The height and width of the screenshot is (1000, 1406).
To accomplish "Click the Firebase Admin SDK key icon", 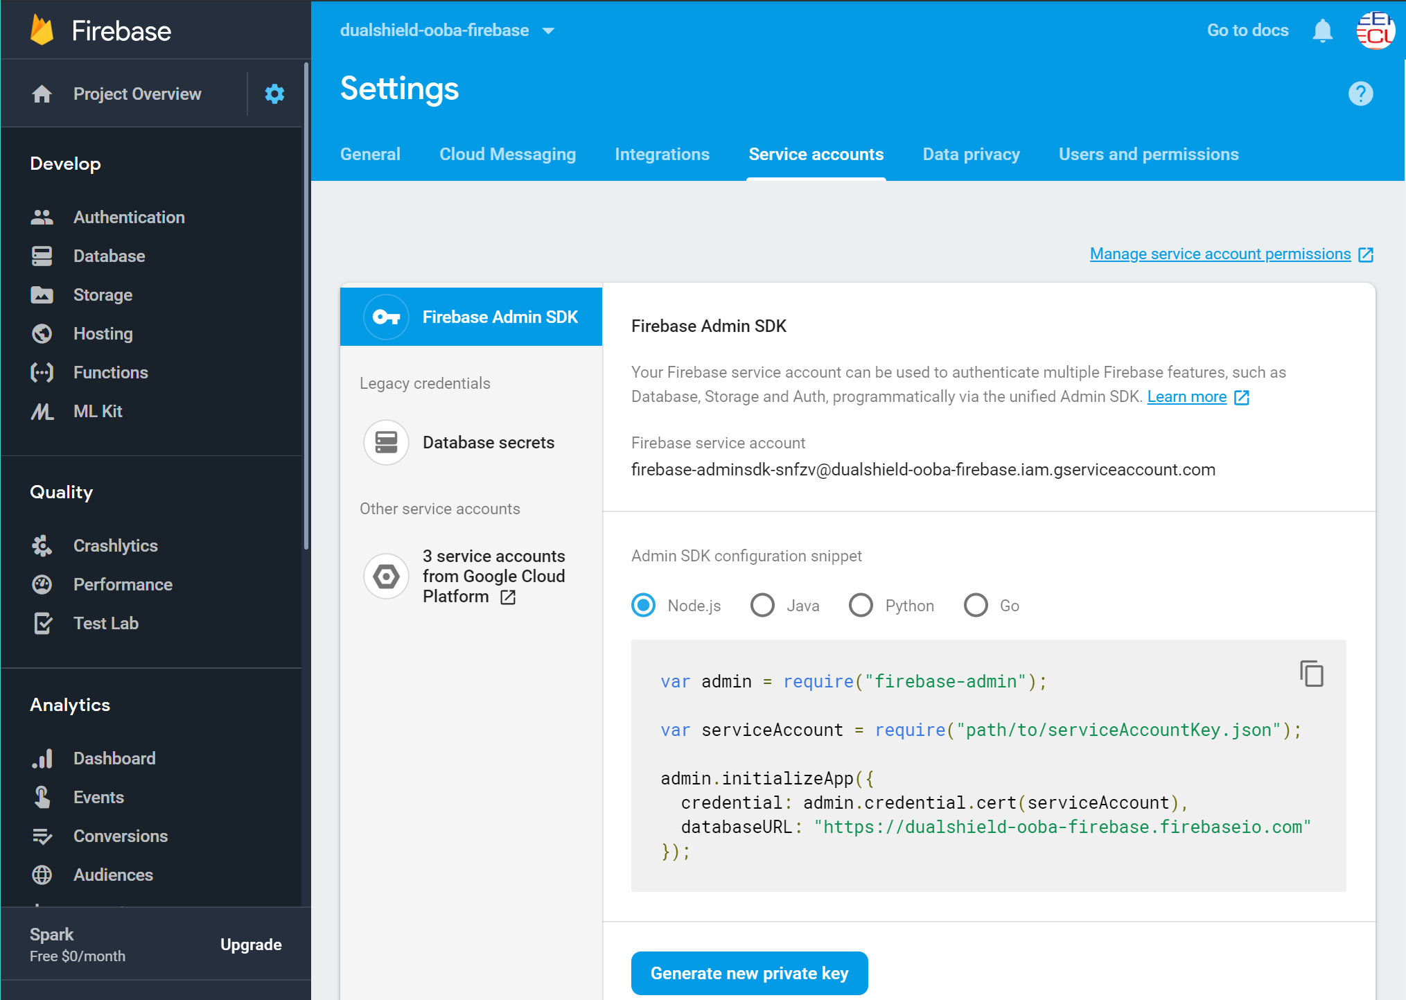I will (386, 317).
